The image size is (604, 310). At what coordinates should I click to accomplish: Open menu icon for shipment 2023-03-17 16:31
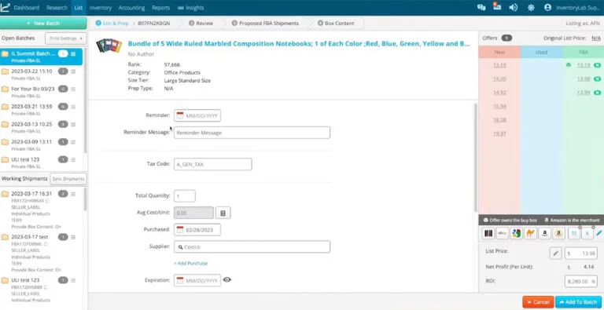point(73,194)
